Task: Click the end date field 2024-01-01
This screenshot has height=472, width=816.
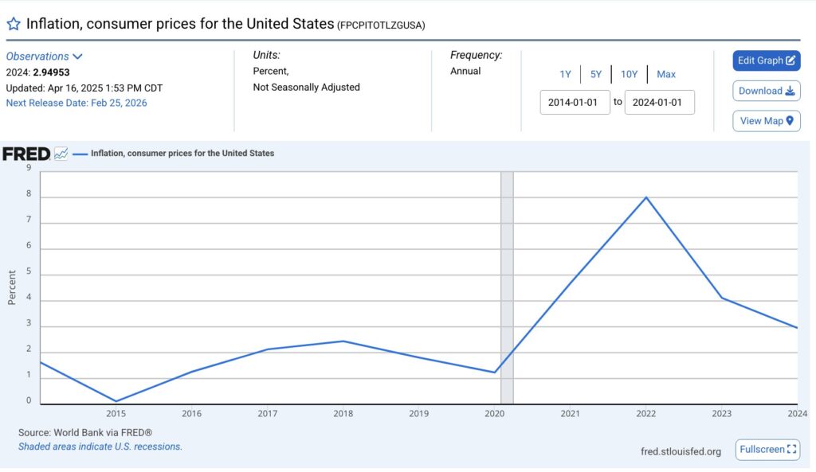Action: point(659,102)
